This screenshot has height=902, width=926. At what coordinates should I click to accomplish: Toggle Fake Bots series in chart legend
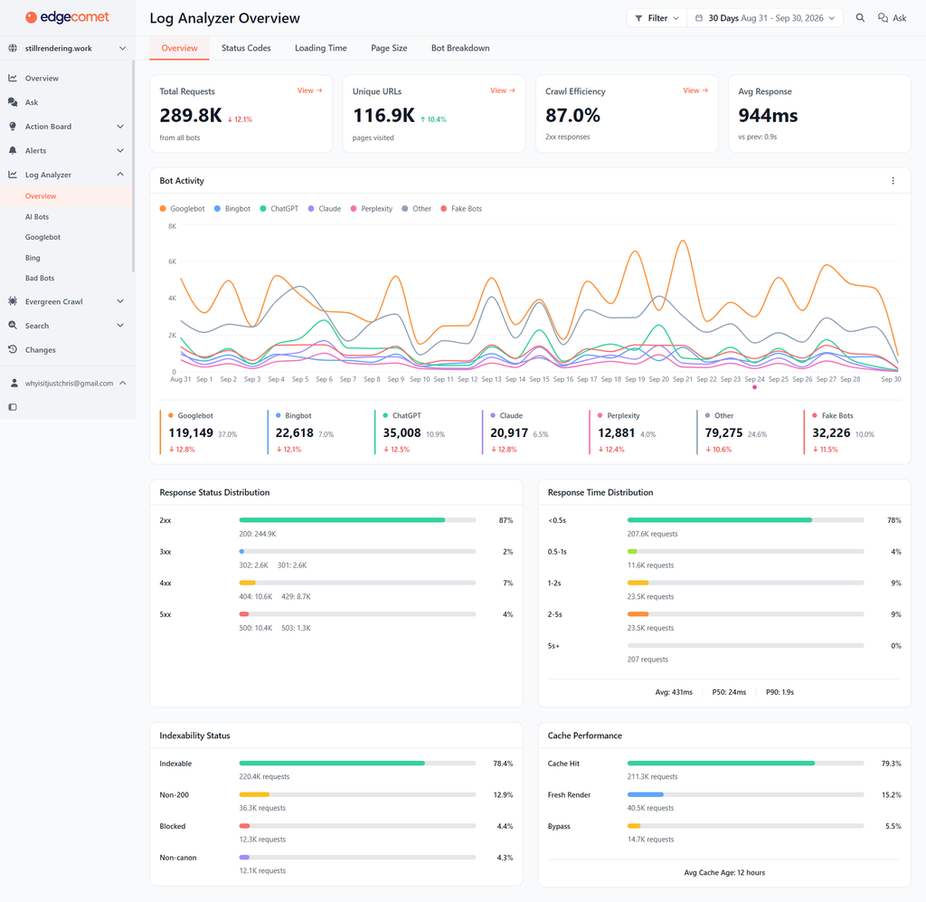461,208
